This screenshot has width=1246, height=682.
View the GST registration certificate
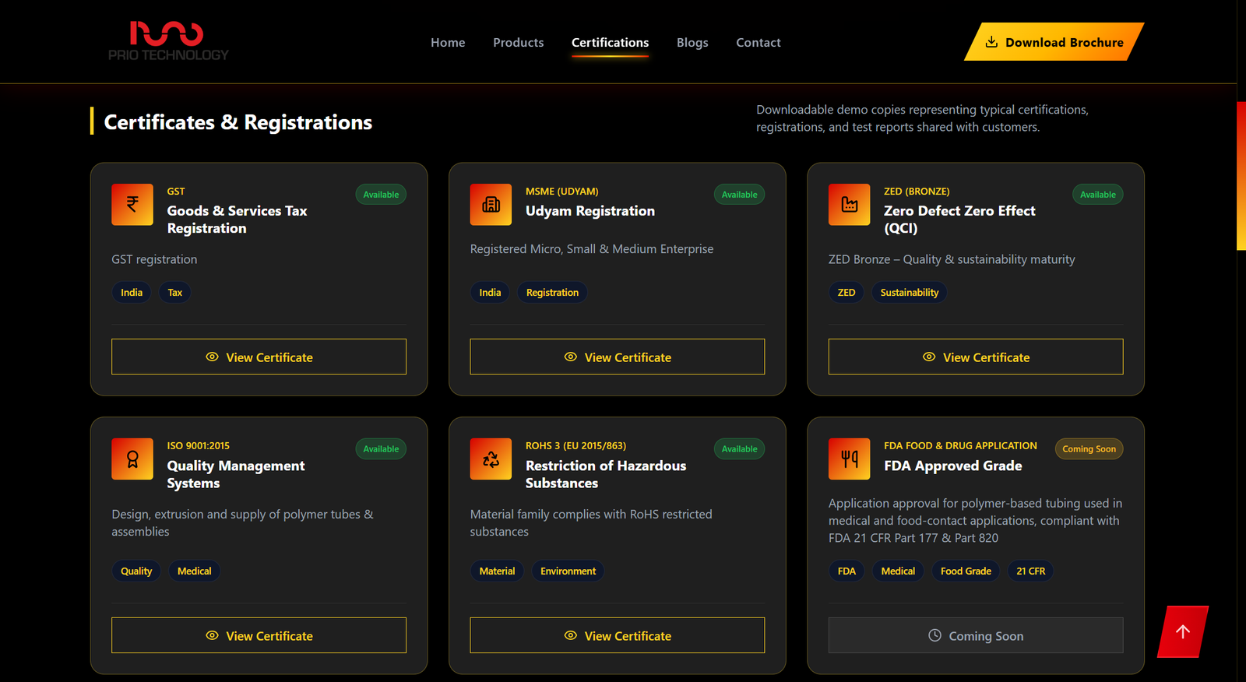point(259,357)
